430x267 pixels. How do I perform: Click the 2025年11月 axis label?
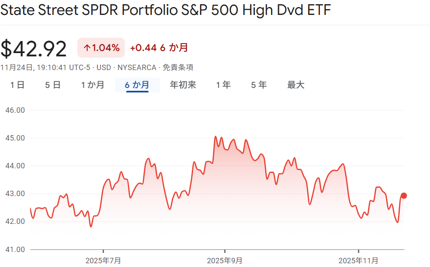[358, 260]
